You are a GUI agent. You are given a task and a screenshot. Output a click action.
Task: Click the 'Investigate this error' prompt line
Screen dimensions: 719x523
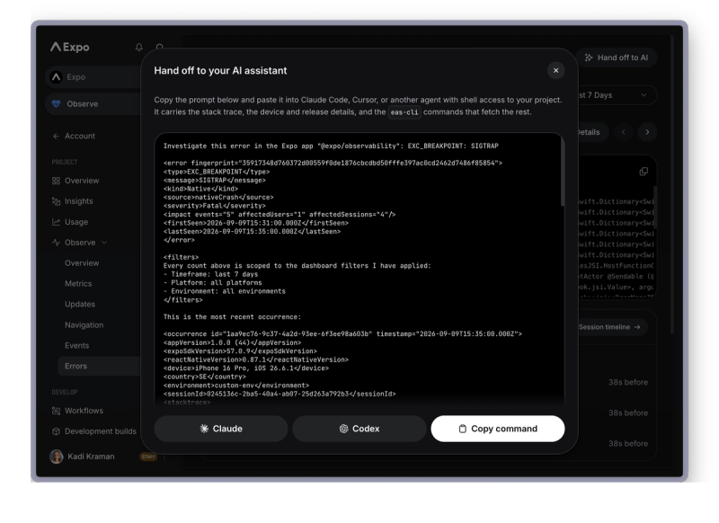click(x=331, y=146)
